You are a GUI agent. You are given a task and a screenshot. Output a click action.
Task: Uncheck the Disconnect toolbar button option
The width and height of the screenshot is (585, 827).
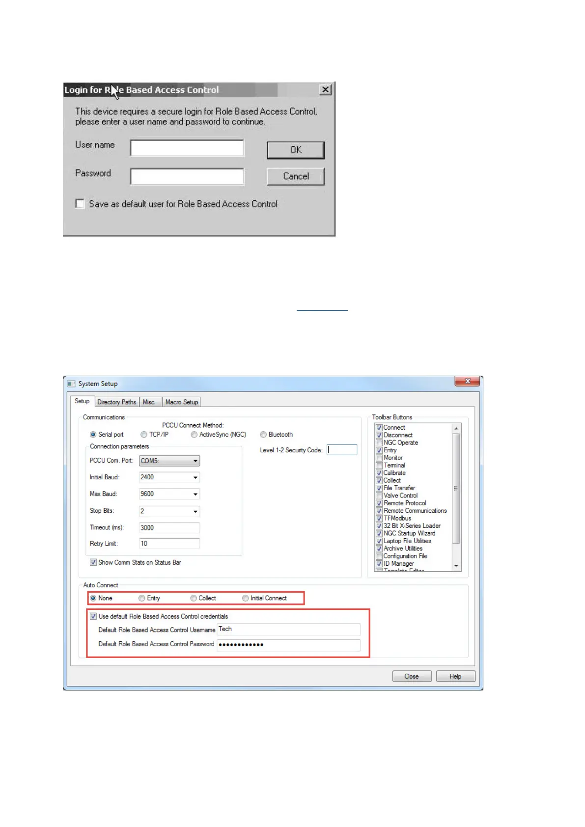(379, 435)
